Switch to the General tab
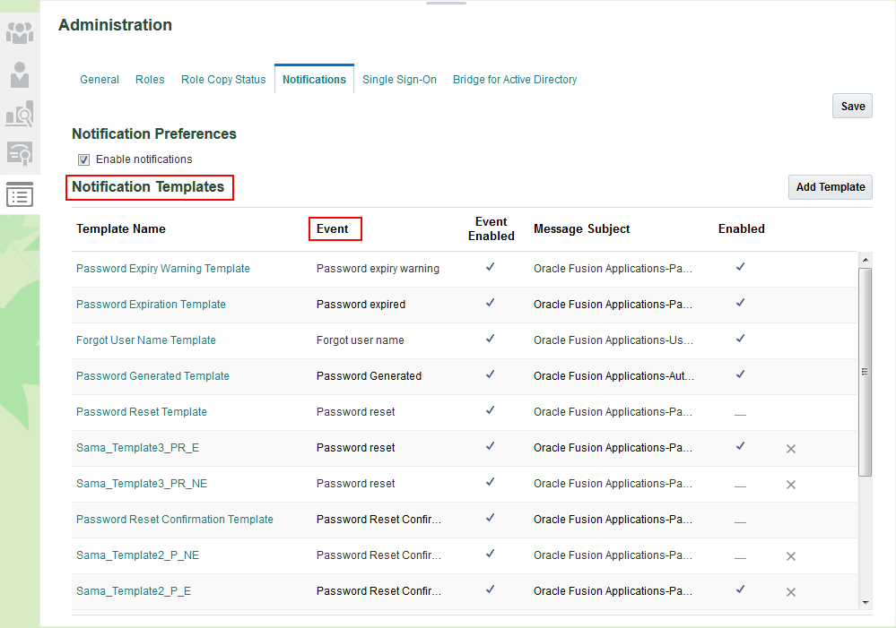Screen dimensions: 896x628 [100, 80]
